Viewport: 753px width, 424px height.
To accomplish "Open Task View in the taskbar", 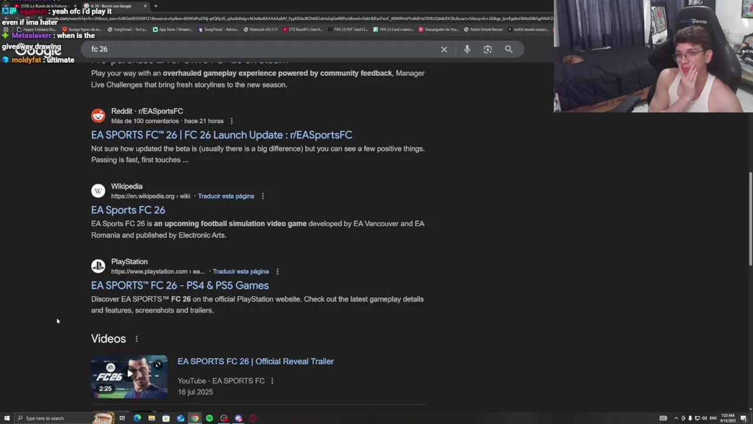I will click(x=122, y=418).
